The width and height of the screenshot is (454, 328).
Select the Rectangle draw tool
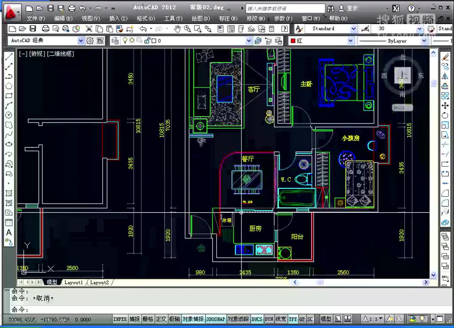(x=9, y=96)
